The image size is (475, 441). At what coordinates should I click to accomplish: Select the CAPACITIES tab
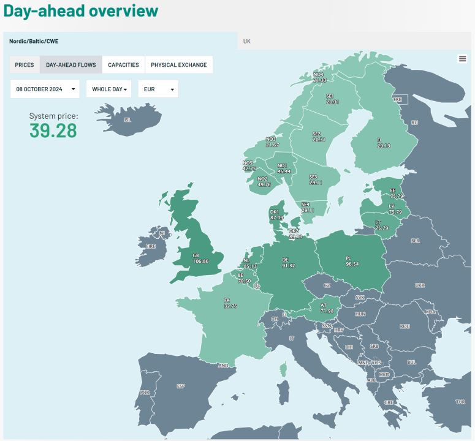coord(124,65)
